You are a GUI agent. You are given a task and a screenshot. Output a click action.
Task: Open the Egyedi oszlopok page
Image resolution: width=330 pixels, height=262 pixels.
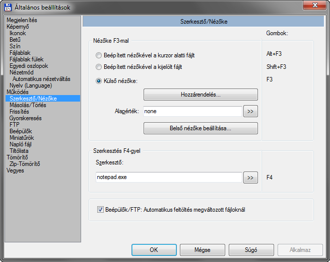(29, 66)
